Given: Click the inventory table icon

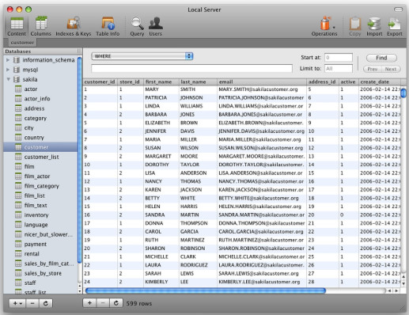Looking at the screenshot, I should point(18,215).
